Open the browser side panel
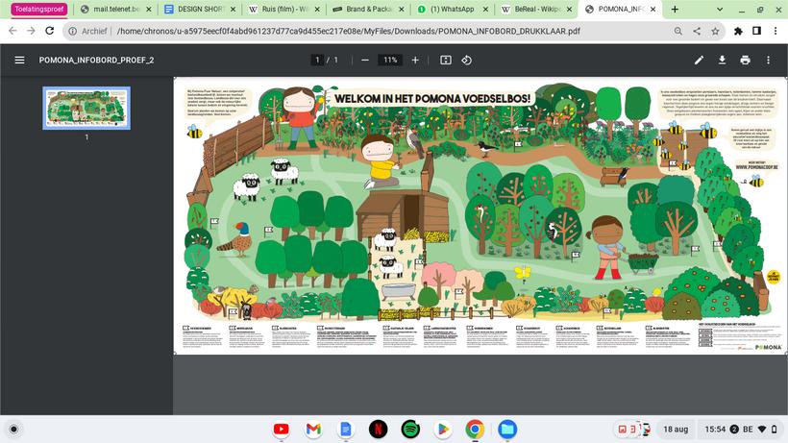Viewport: 788px width, 443px height. [757, 31]
